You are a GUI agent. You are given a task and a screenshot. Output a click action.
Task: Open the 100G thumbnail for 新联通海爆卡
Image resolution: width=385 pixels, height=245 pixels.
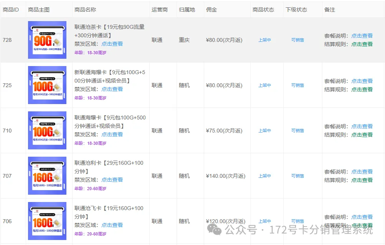click(46, 85)
